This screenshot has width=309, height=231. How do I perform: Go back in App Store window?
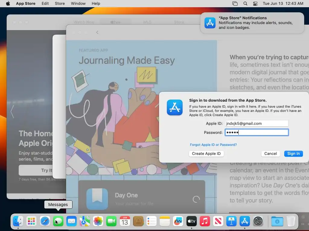coord(97,32)
